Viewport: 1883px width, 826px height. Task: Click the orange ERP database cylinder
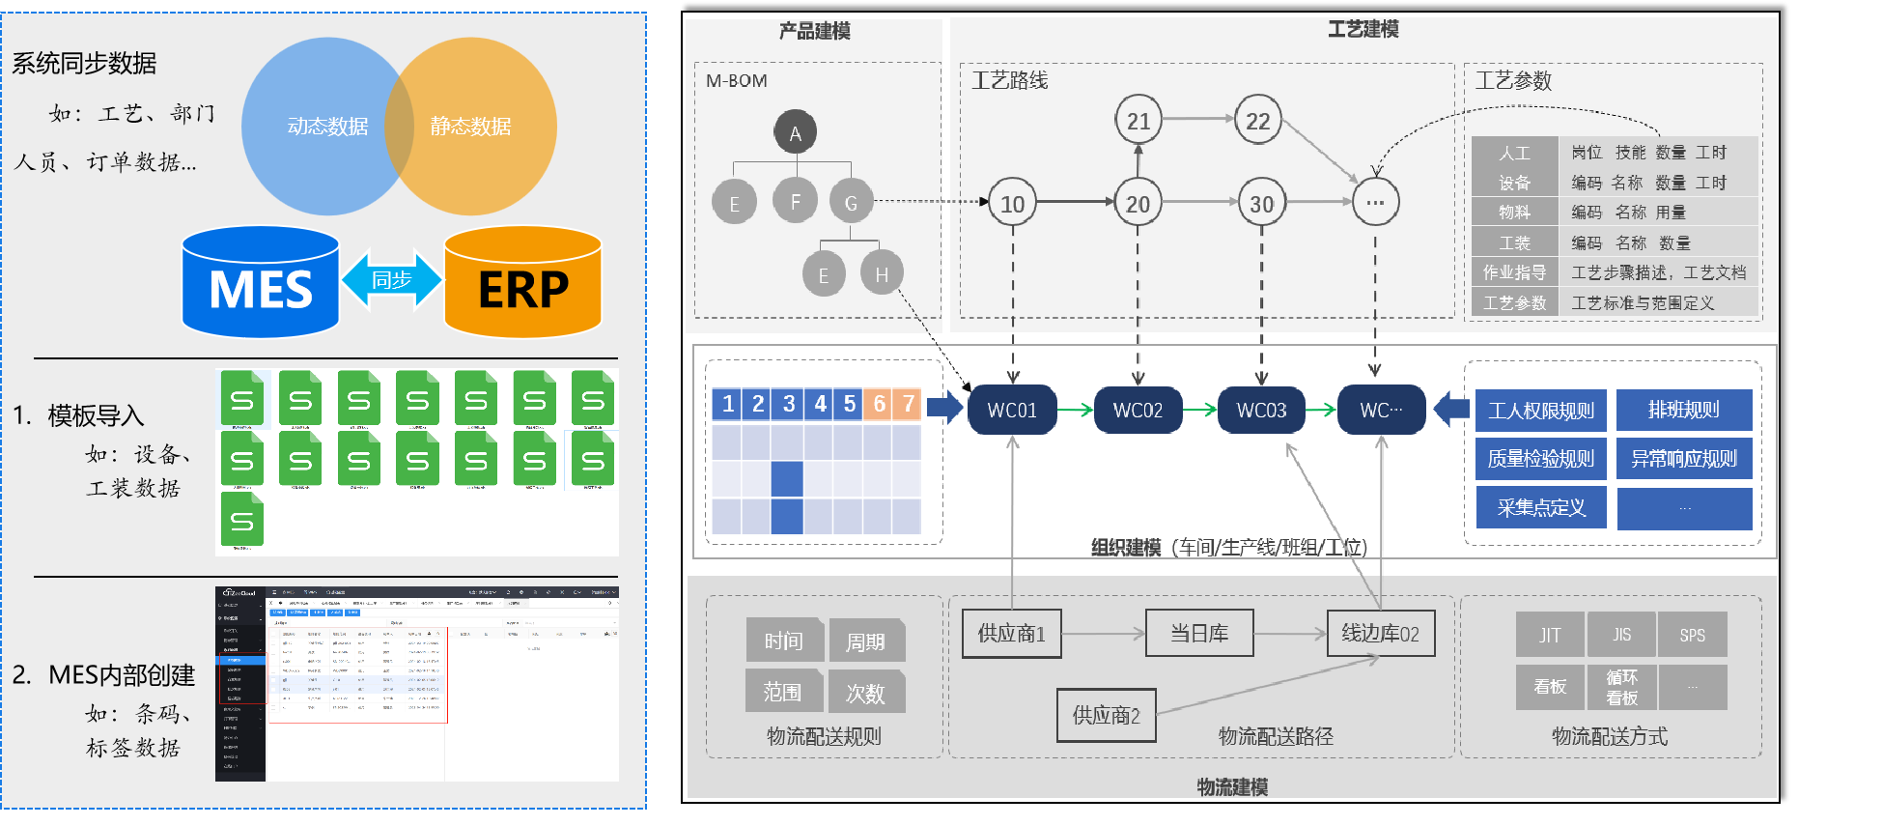522,284
